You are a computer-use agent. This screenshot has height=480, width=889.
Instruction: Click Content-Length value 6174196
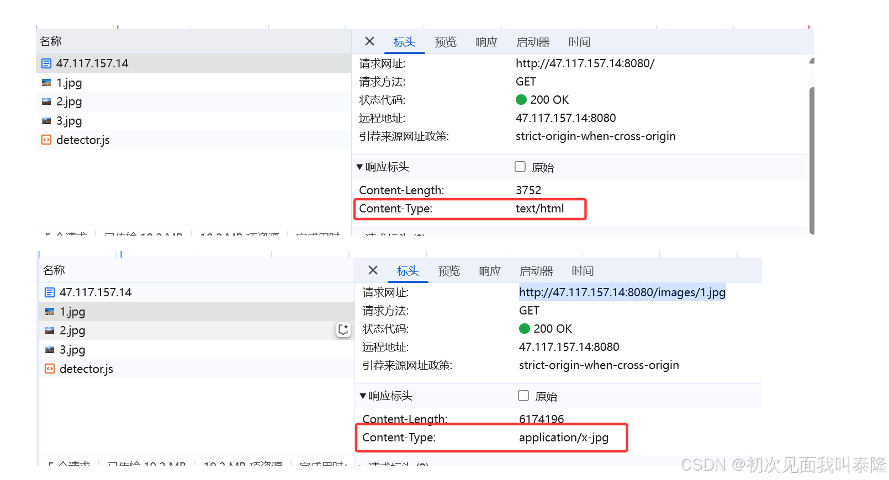tap(542, 419)
